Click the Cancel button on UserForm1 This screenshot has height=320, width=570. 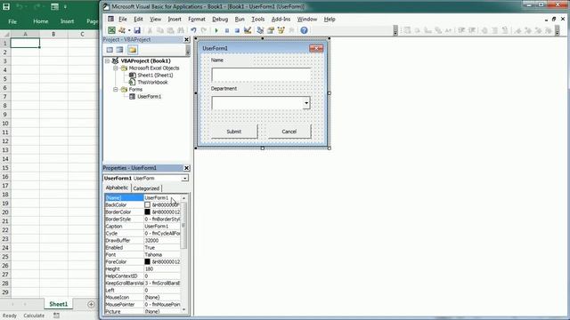pyautogui.click(x=289, y=132)
